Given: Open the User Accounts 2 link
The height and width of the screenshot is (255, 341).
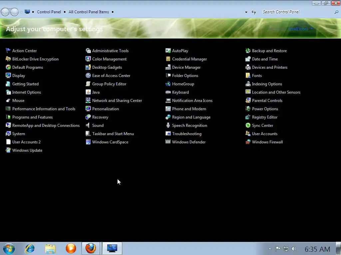Looking at the screenshot, I should (x=26, y=142).
